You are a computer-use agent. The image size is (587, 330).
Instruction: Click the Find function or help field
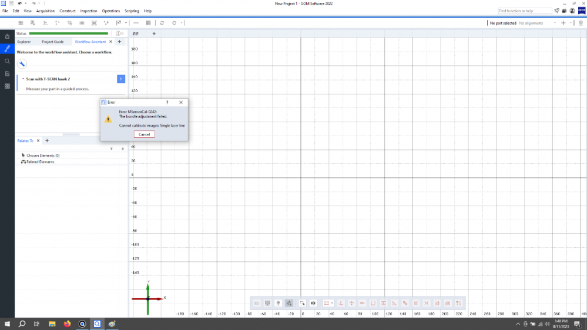524,11
